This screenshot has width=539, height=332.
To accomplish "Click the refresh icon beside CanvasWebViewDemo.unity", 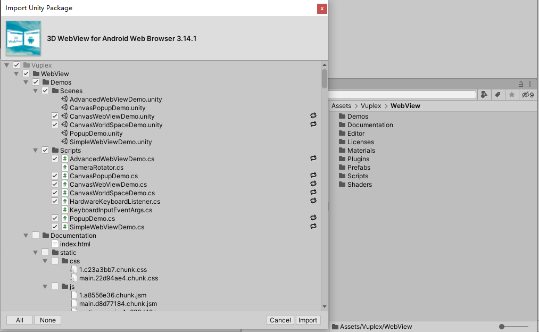I will click(x=313, y=116).
